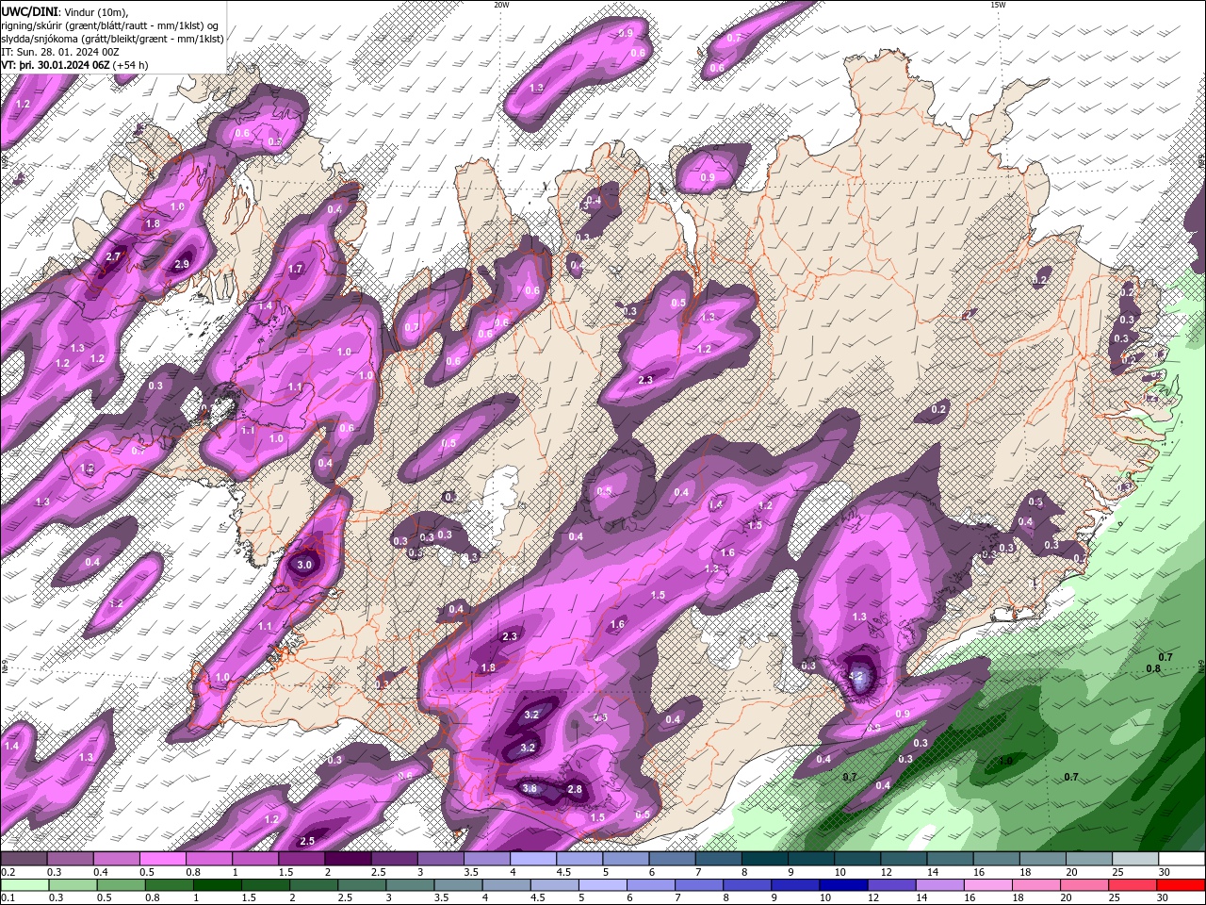Click the 3.8 snowfall value on the map

(530, 789)
